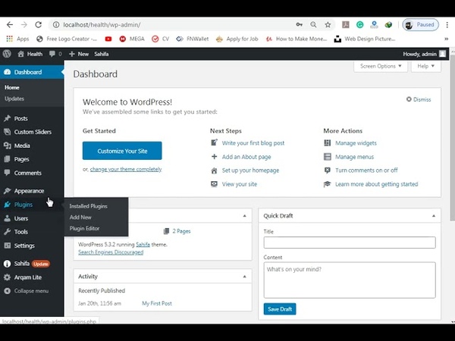Viewport: 455px width, 341px height.
Task: Expand the Screen Options dropdown
Action: tap(381, 66)
